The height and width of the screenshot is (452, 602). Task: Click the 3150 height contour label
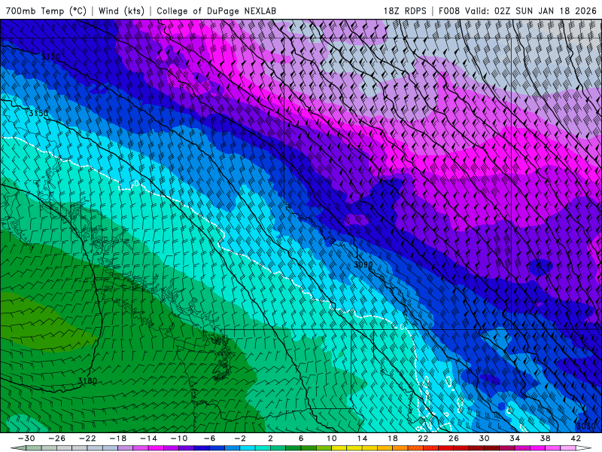pos(39,114)
